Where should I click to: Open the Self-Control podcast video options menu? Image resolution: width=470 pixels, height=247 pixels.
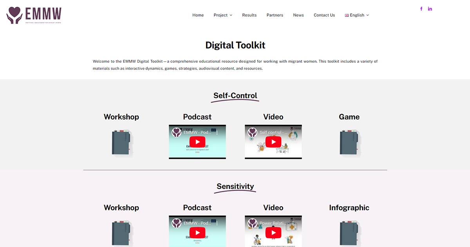(x=217, y=133)
